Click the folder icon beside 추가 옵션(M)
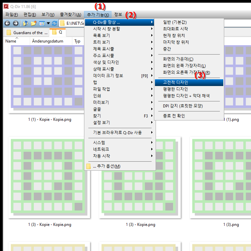251x251 pixels. 88,166
